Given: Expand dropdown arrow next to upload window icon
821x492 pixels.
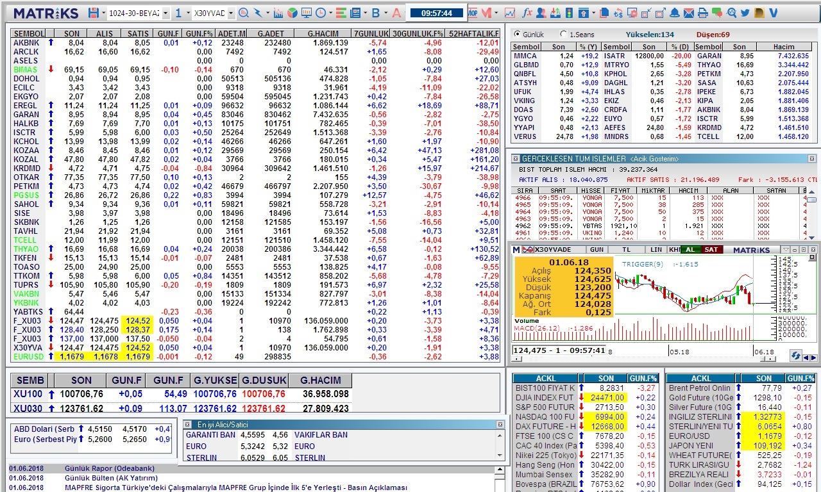Looking at the screenshot, I should (593, 13).
